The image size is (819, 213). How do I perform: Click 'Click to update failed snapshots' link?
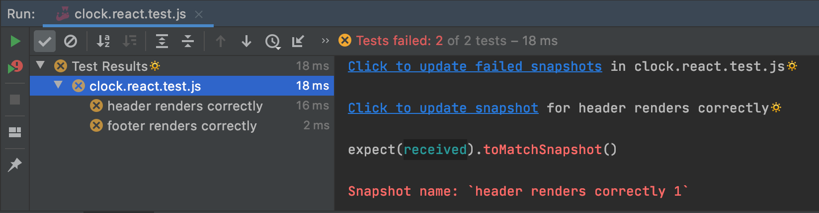coord(475,66)
